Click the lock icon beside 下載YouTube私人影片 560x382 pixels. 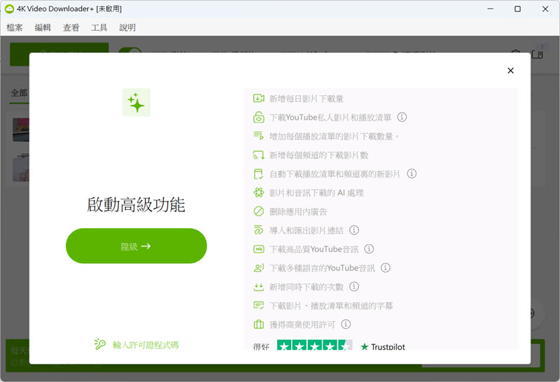click(258, 117)
